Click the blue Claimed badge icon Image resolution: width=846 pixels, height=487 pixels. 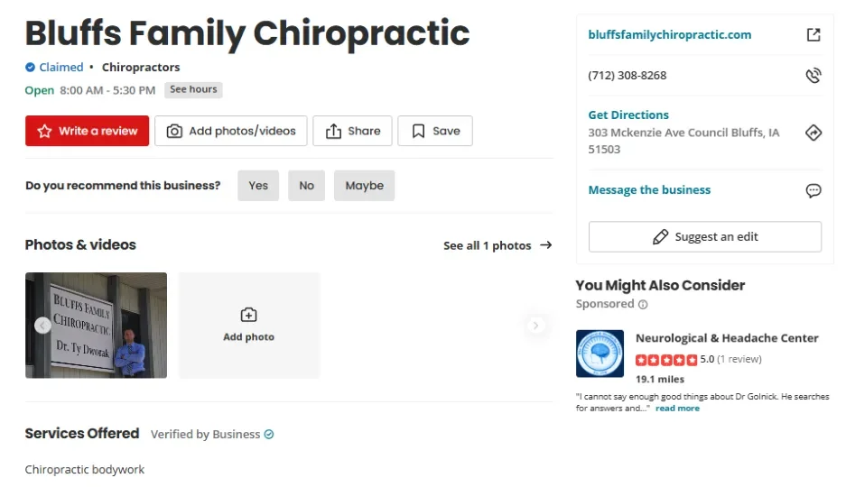30,68
